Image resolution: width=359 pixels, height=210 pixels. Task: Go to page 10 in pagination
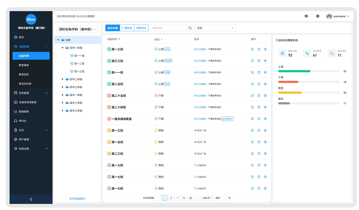[x=190, y=198]
